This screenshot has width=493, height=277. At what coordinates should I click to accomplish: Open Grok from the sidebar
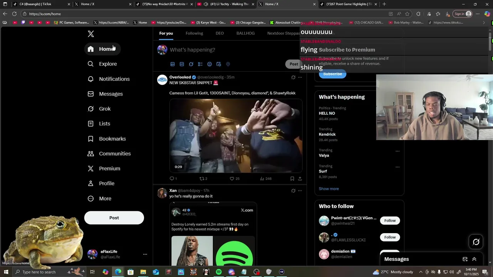(100, 109)
